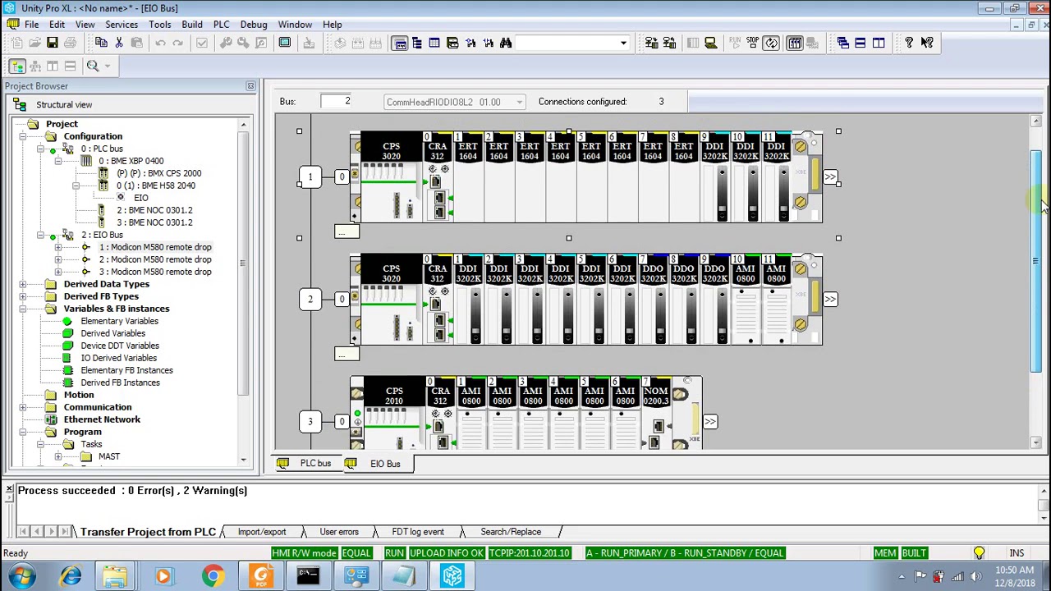Image resolution: width=1051 pixels, height=591 pixels.
Task: Switch to the FDT log event tab
Action: point(418,532)
